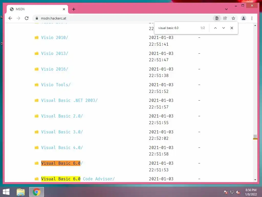Open the Visio 2013/ folder link
This screenshot has height=197, width=262.
pyautogui.click(x=55, y=53)
